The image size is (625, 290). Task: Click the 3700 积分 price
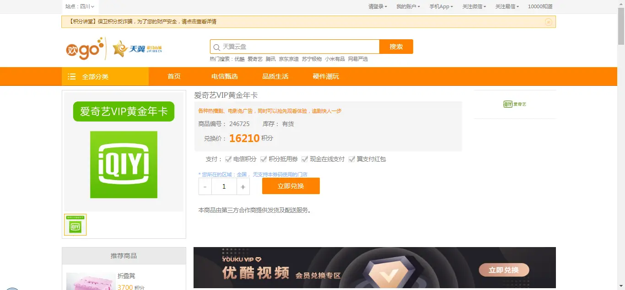pyautogui.click(x=131, y=288)
